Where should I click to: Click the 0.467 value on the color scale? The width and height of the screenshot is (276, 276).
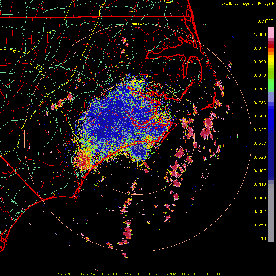pyautogui.click(x=260, y=171)
